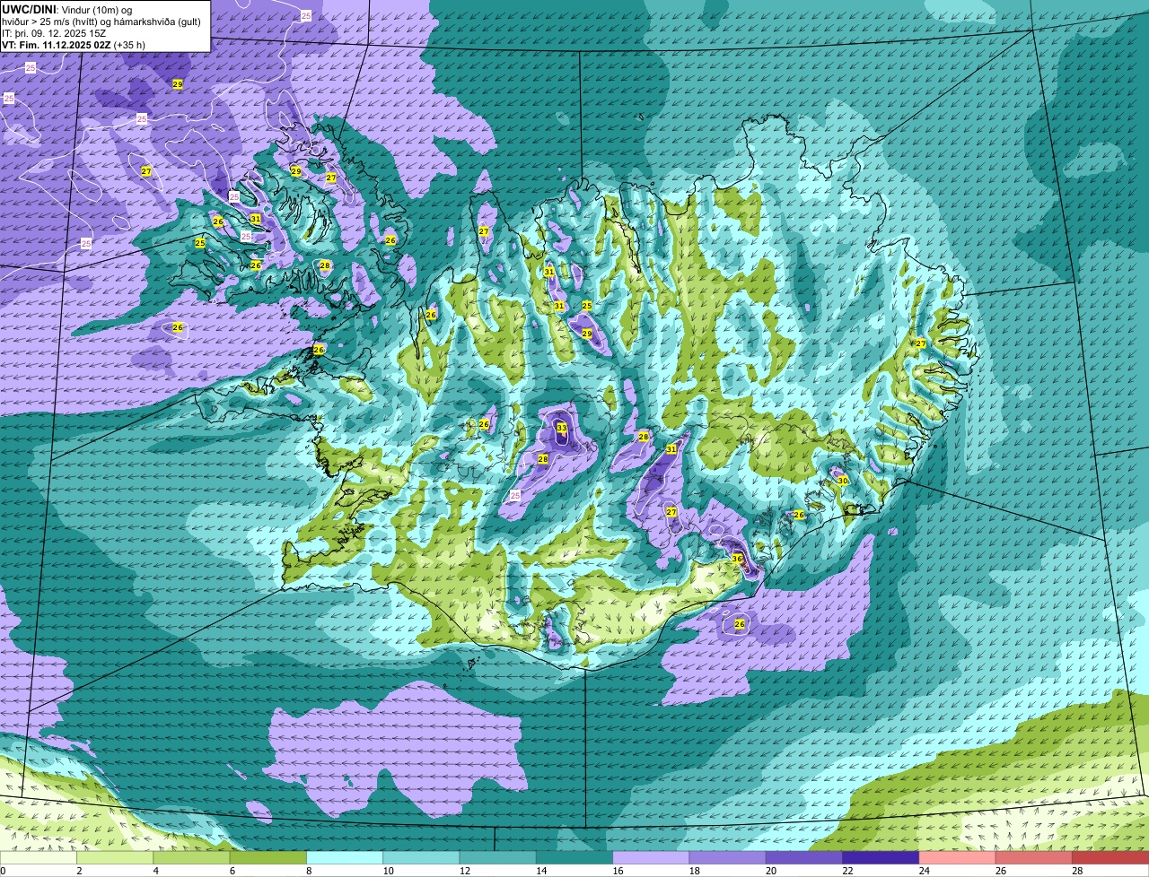Select the colour scale swatch between 4 and 6
Image resolution: width=1149 pixels, height=877 pixels.
tap(191, 858)
